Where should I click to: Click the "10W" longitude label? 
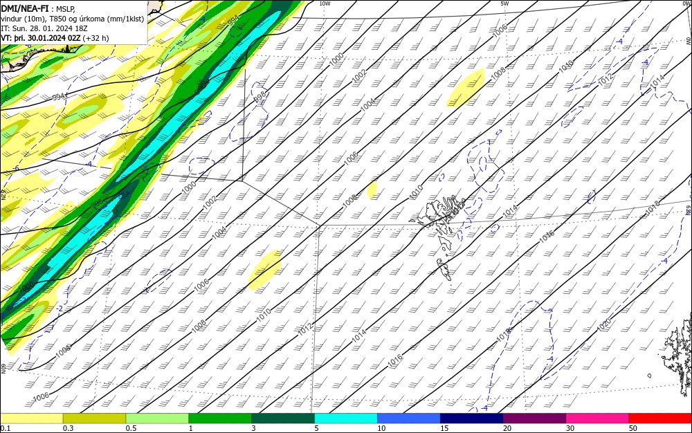pos(325,3)
